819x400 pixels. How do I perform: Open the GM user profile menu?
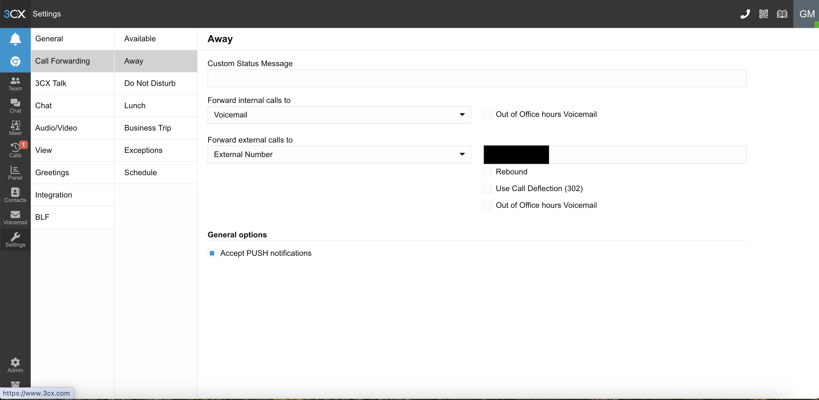coord(807,14)
